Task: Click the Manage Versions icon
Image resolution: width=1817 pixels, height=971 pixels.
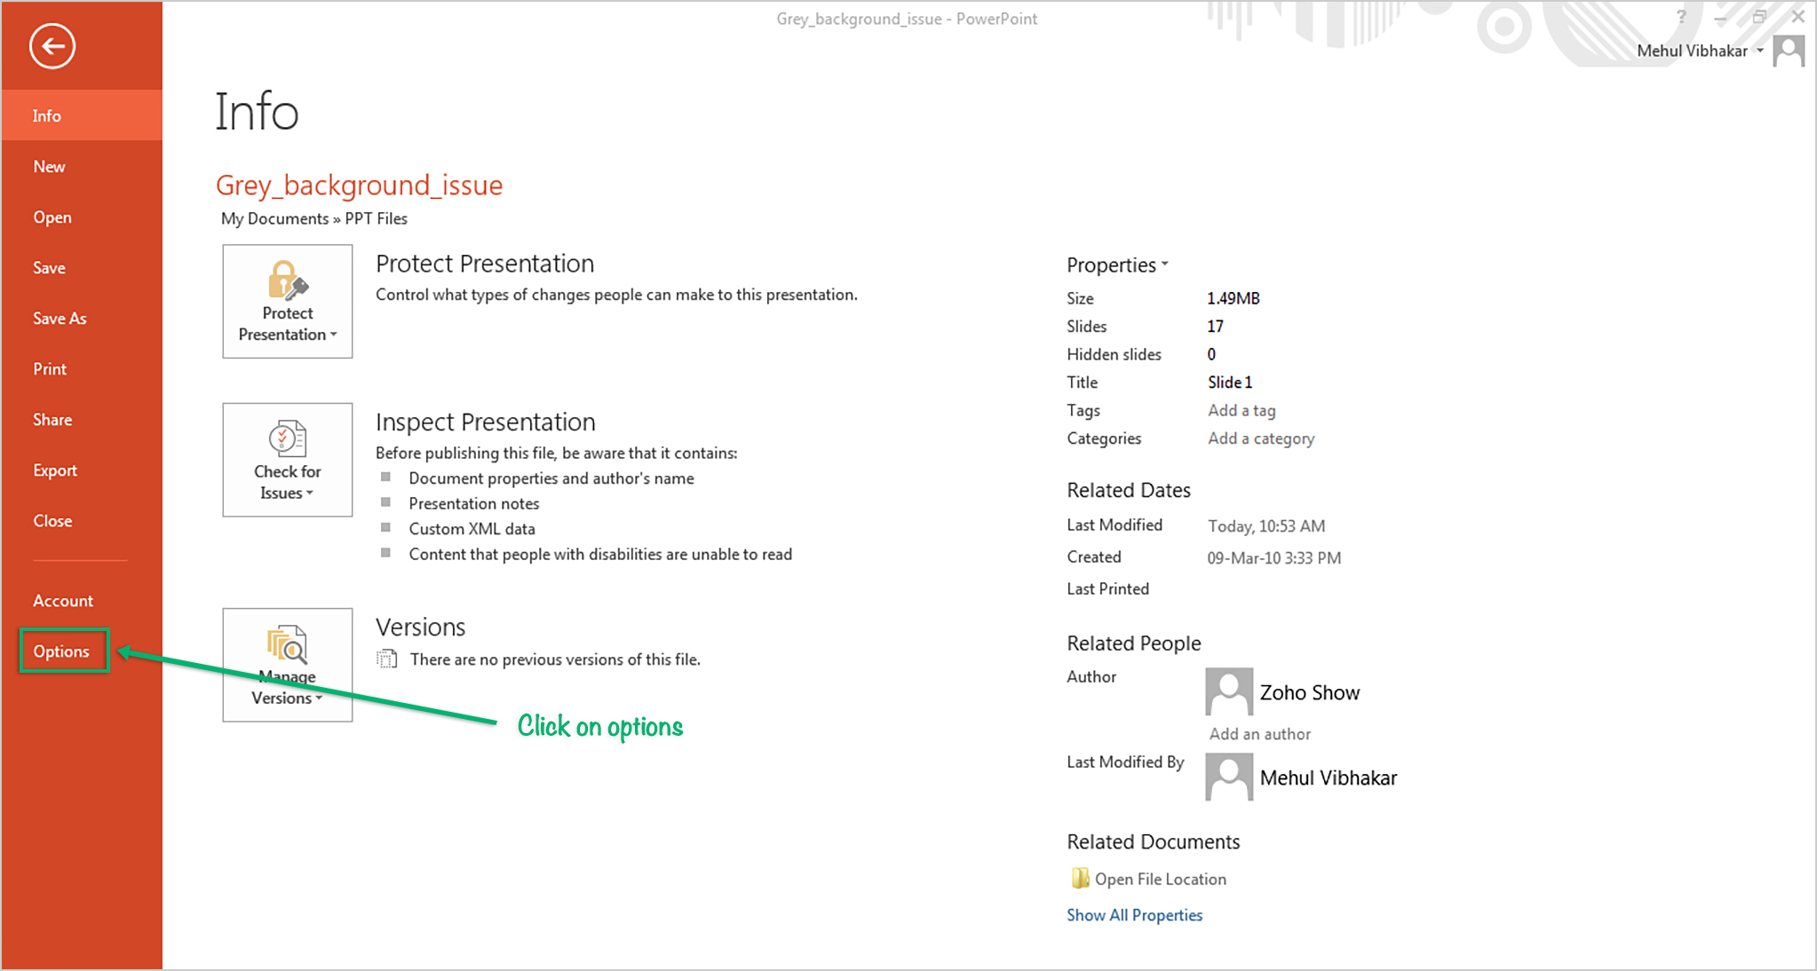Action: click(x=287, y=645)
